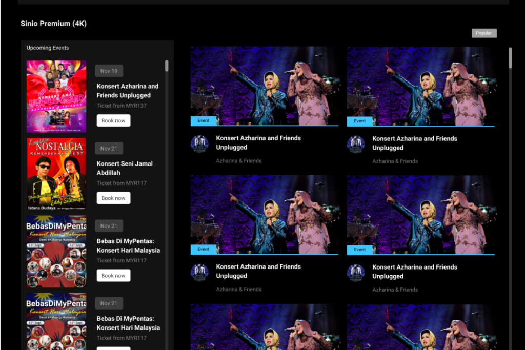
Task: Open the lower BebasDiMyPentas poster thumbnail
Action: 56,321
